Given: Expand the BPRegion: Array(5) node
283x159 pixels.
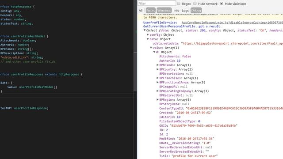Looking at the screenshot, I should click(x=157, y=99).
